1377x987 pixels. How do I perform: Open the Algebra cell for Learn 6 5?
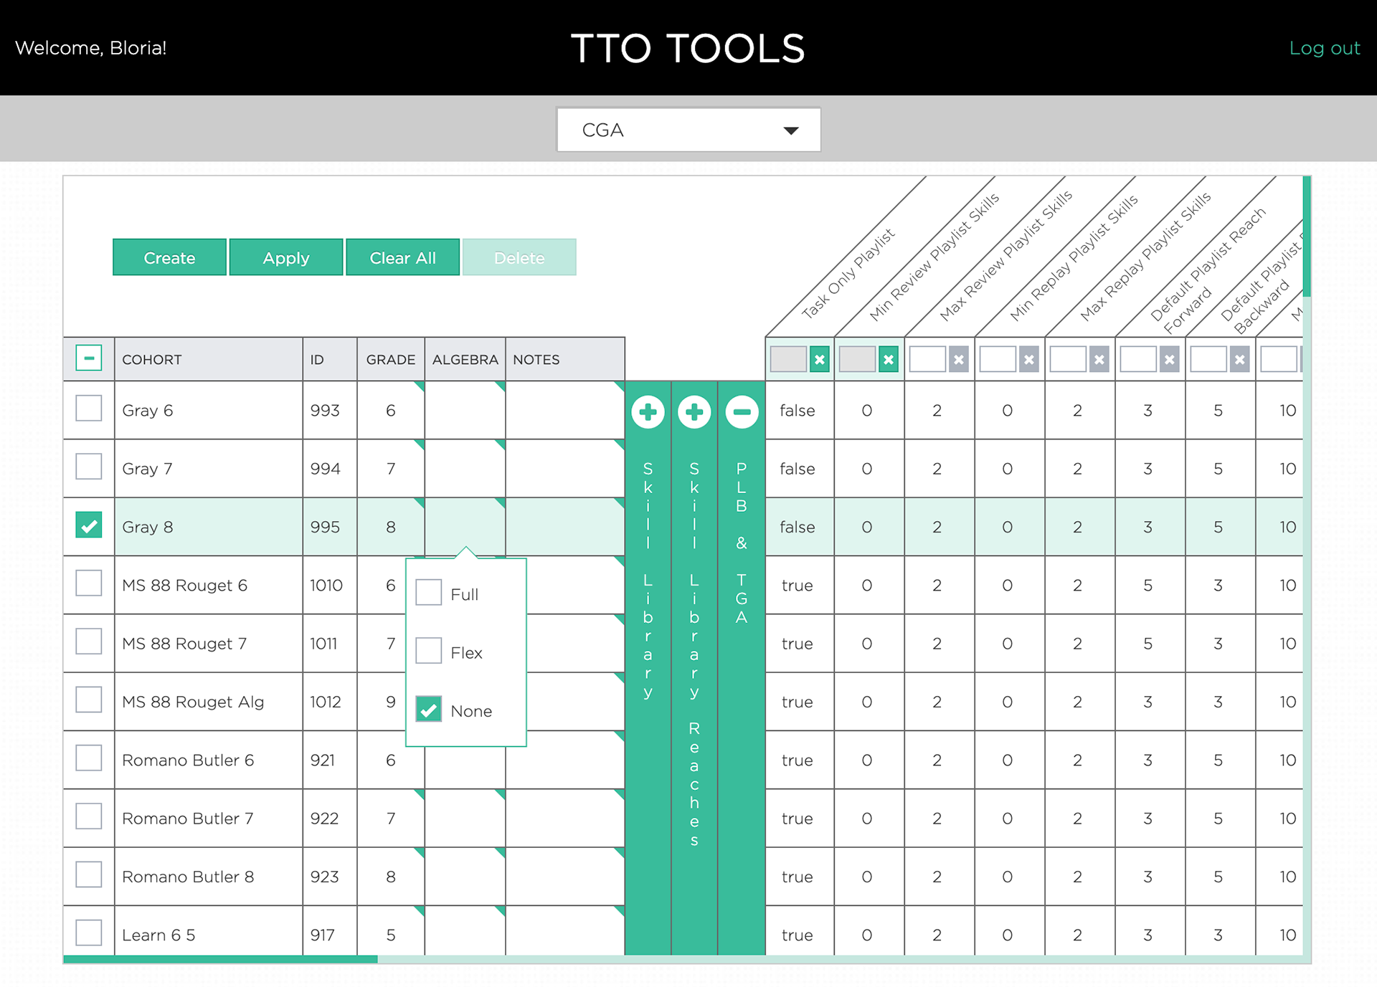(465, 931)
